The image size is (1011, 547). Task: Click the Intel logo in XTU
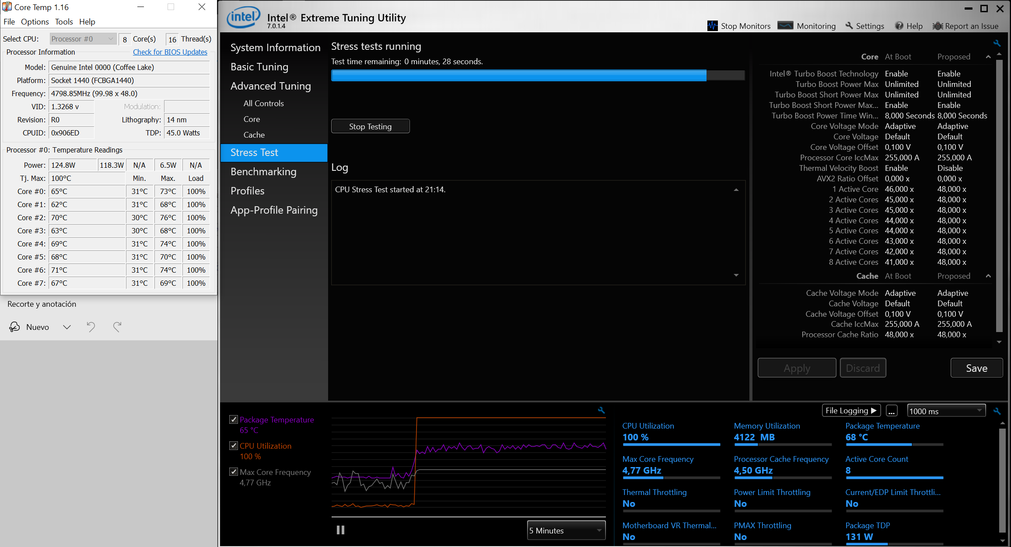(x=244, y=17)
